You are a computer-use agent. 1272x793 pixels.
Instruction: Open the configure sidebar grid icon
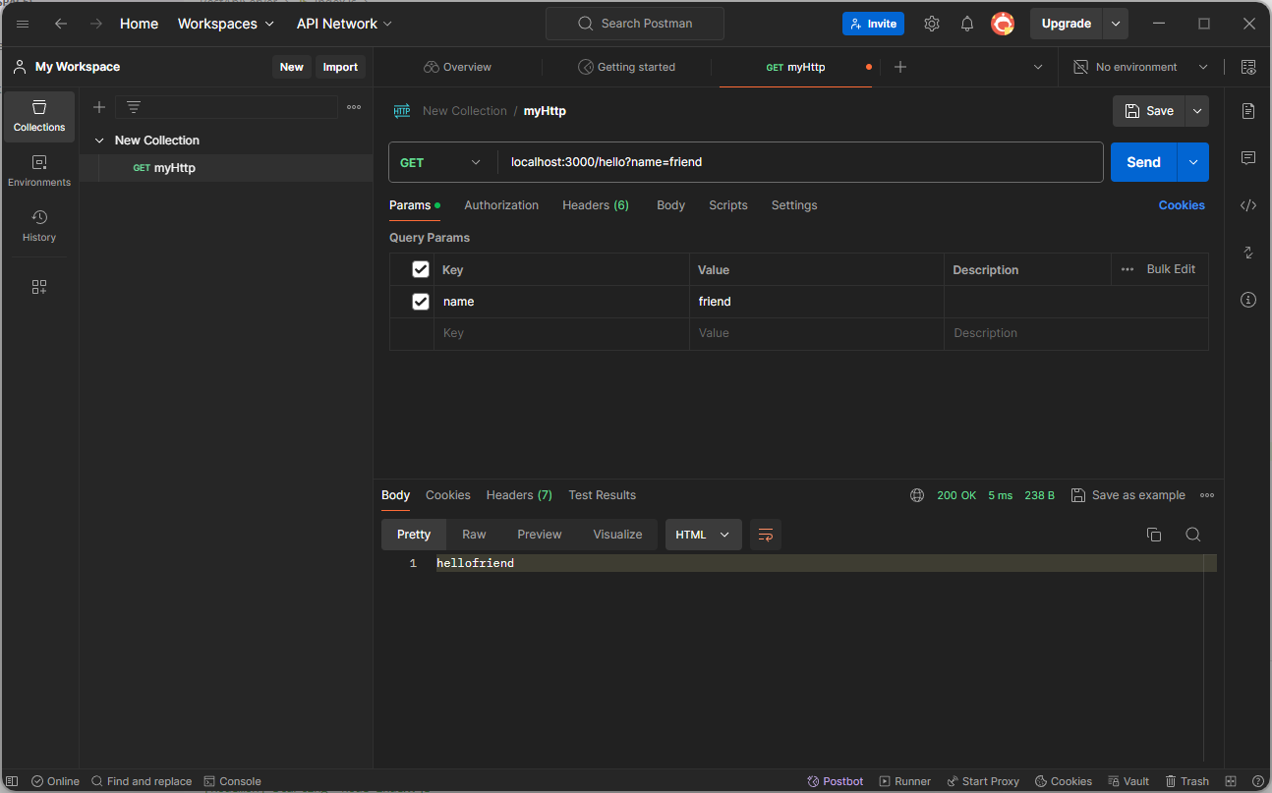click(x=39, y=287)
